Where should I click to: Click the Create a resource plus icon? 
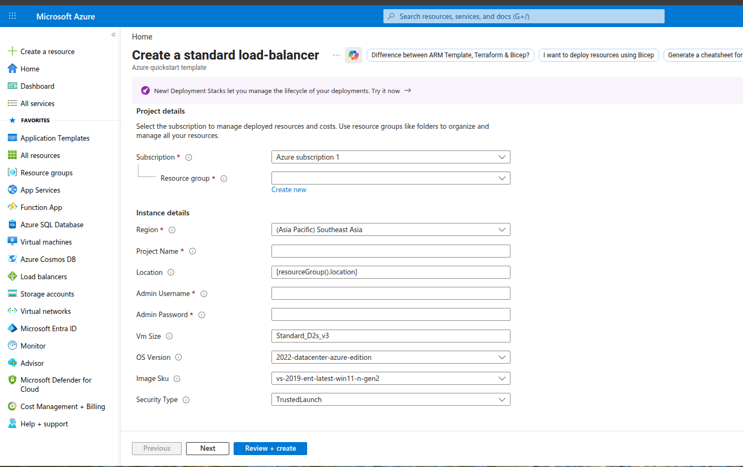tap(12, 51)
